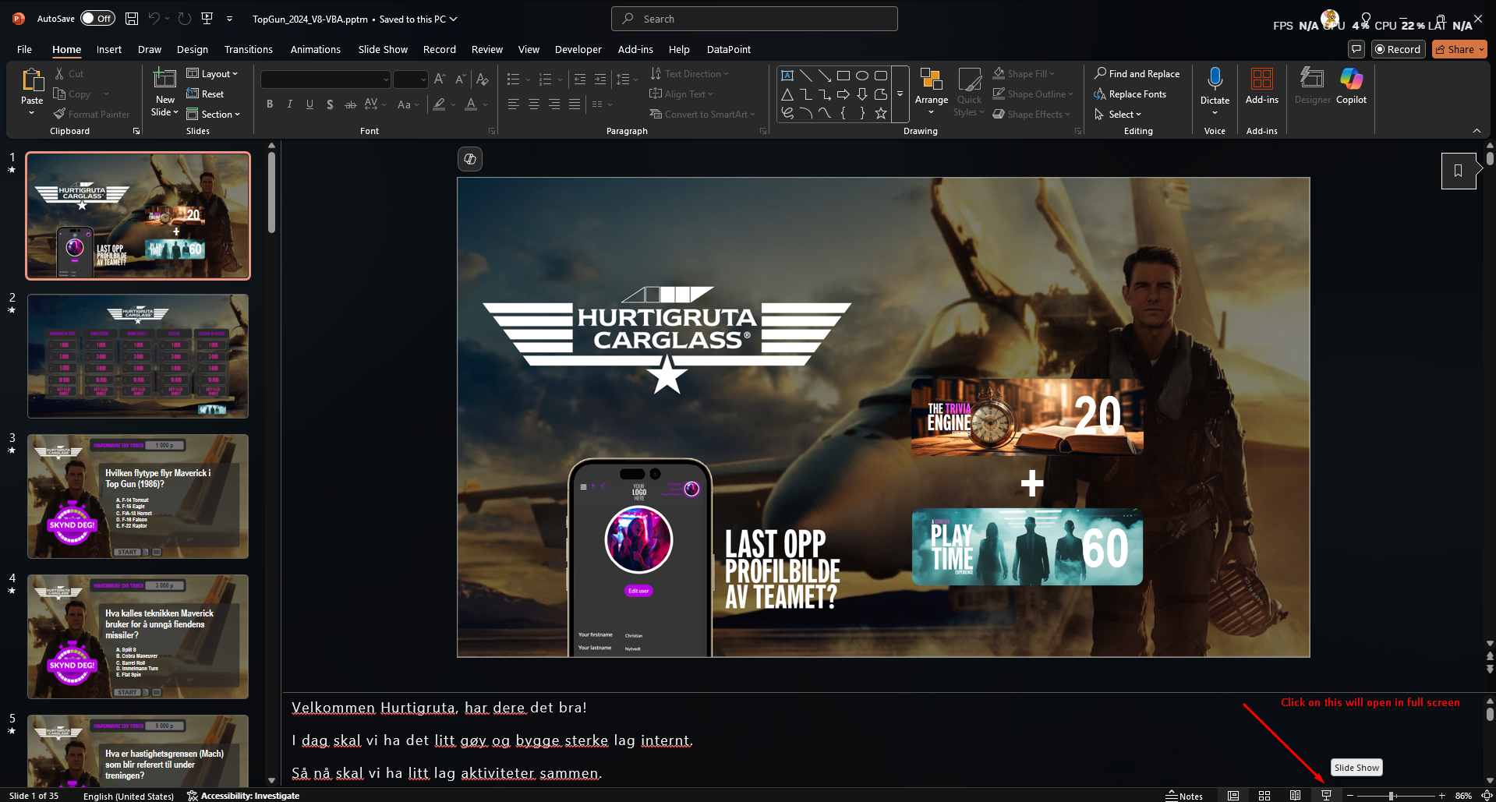Image resolution: width=1496 pixels, height=802 pixels.
Task: Click the Dictate microphone icon
Action: [x=1215, y=79]
